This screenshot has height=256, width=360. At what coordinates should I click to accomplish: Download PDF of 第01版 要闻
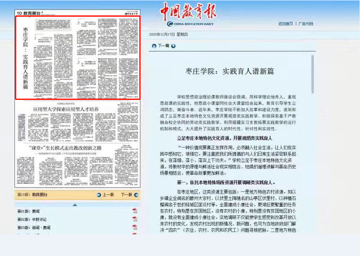(135, 211)
